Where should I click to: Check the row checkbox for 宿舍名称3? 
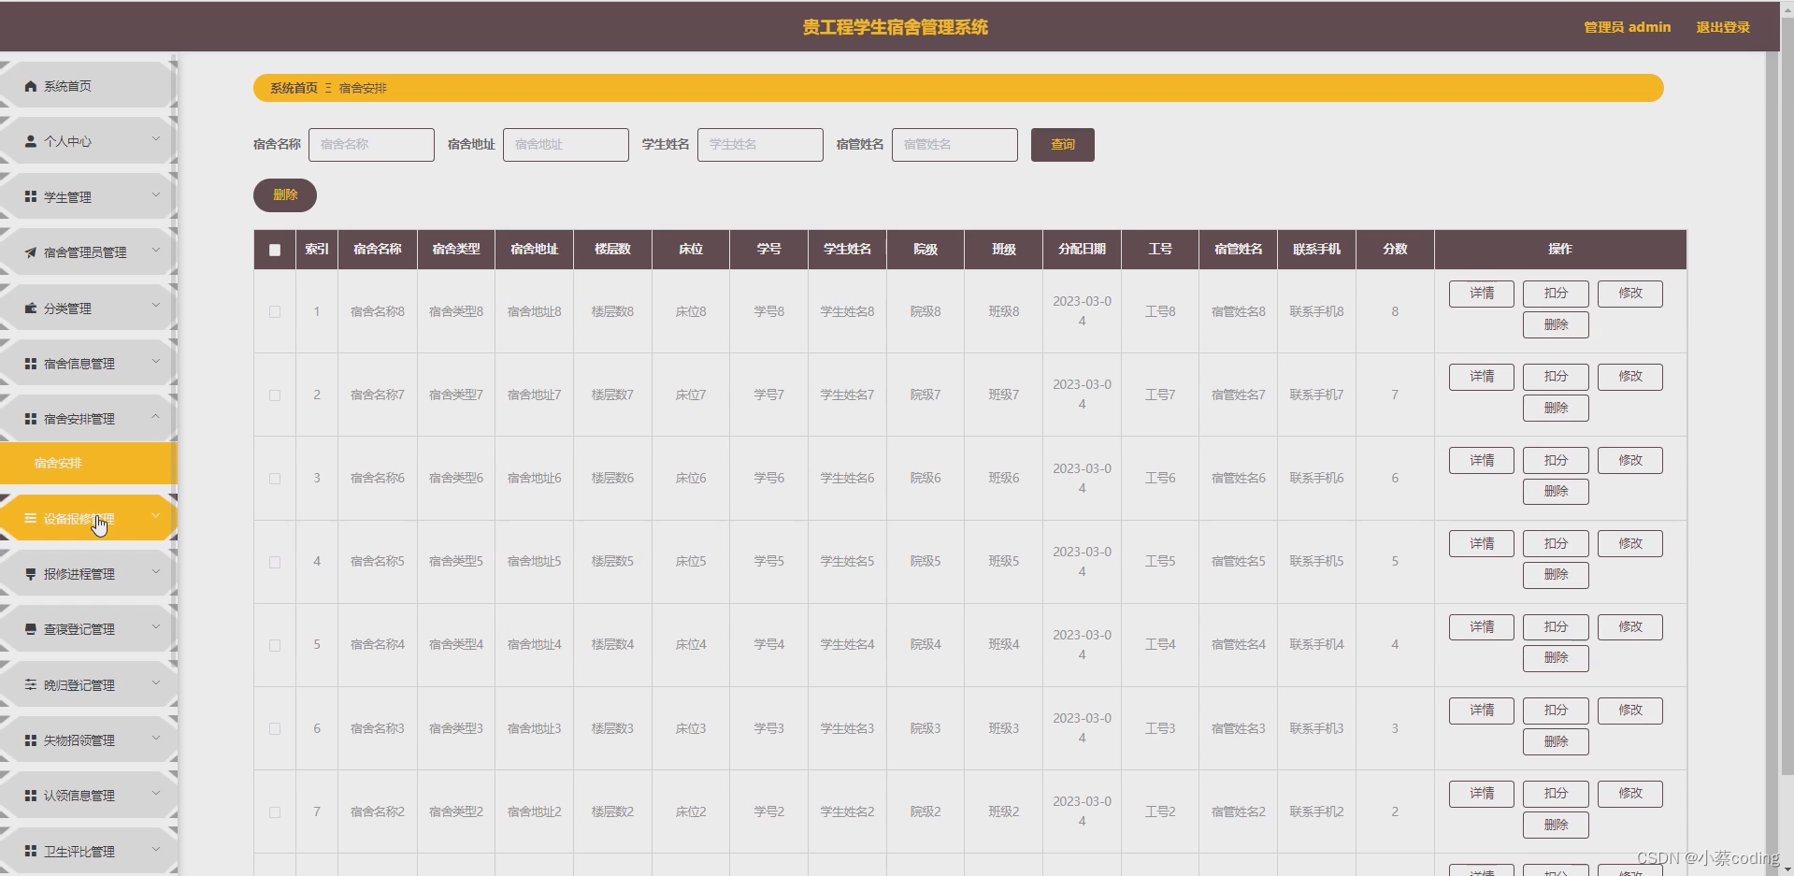(275, 728)
